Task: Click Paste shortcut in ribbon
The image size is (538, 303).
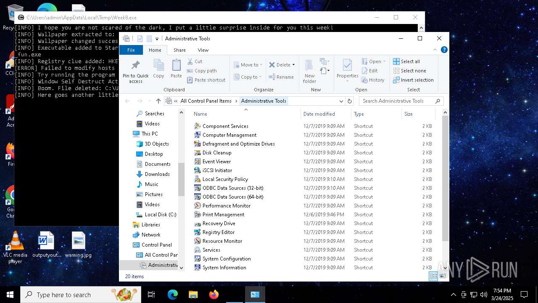Action: pos(206,80)
